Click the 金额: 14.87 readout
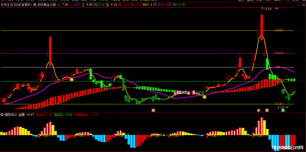Image resolution: width=306 pixels, height=152 pixels. point(26,115)
